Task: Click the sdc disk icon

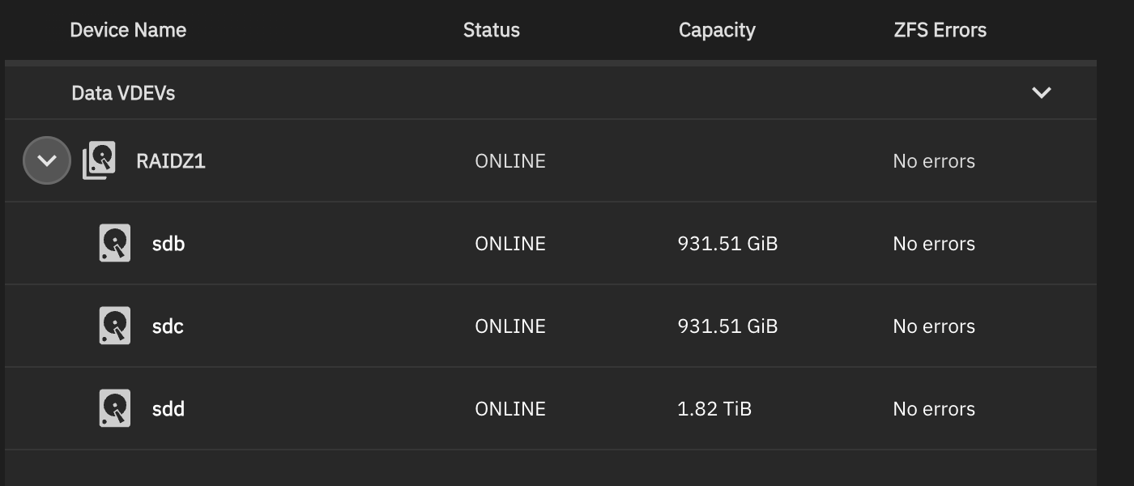Action: pyautogui.click(x=115, y=326)
